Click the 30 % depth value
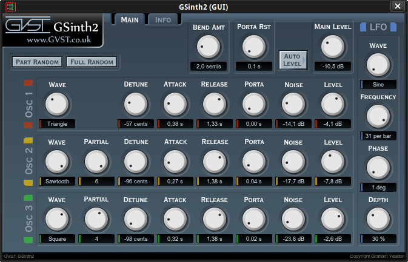The width and height of the screenshot is (408, 262). click(x=378, y=239)
